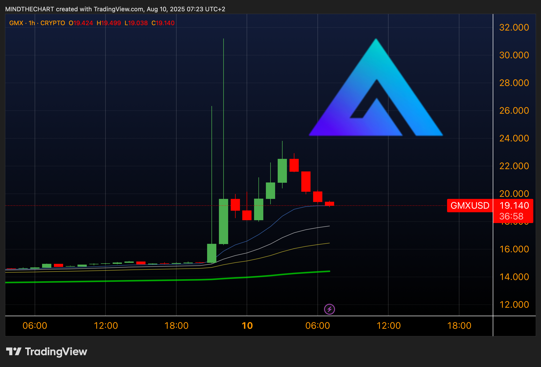The image size is (541, 367).
Task: Click the last 18:00 time axis label
Action: pyautogui.click(x=459, y=326)
